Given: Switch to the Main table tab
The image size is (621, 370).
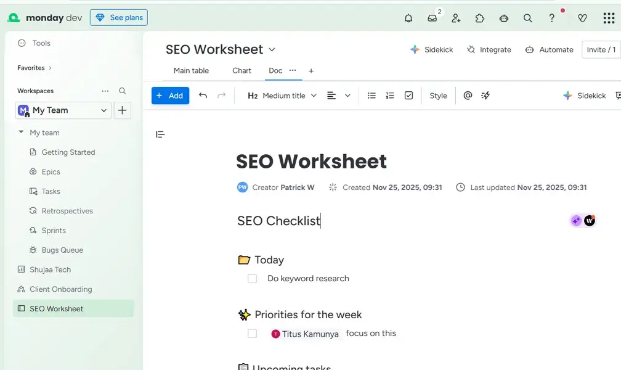Looking at the screenshot, I should (x=191, y=70).
